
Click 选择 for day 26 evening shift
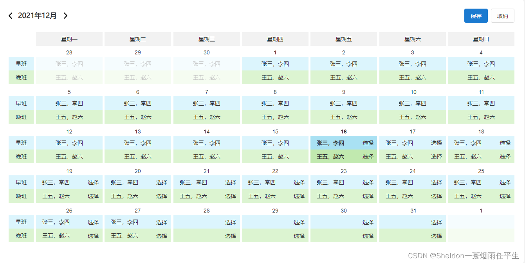93,236
